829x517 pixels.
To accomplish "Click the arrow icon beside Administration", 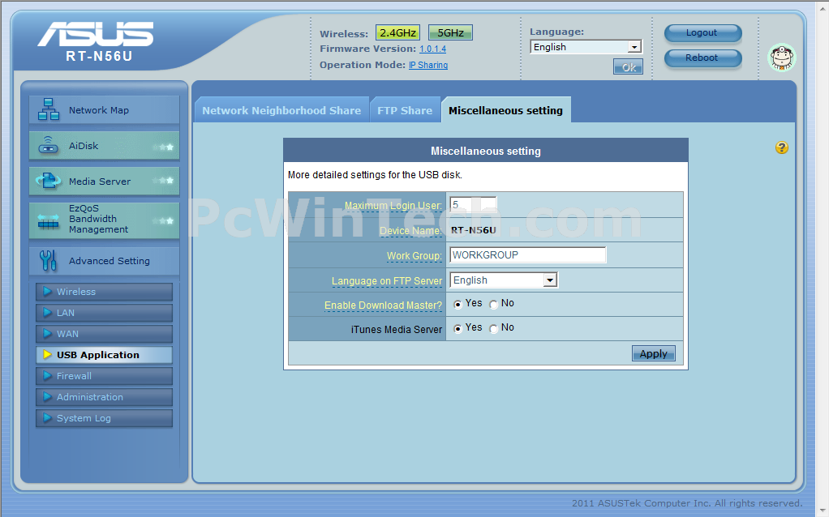I will click(x=48, y=397).
